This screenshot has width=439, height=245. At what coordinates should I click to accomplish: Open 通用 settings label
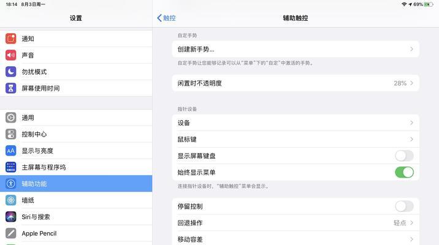28,118
